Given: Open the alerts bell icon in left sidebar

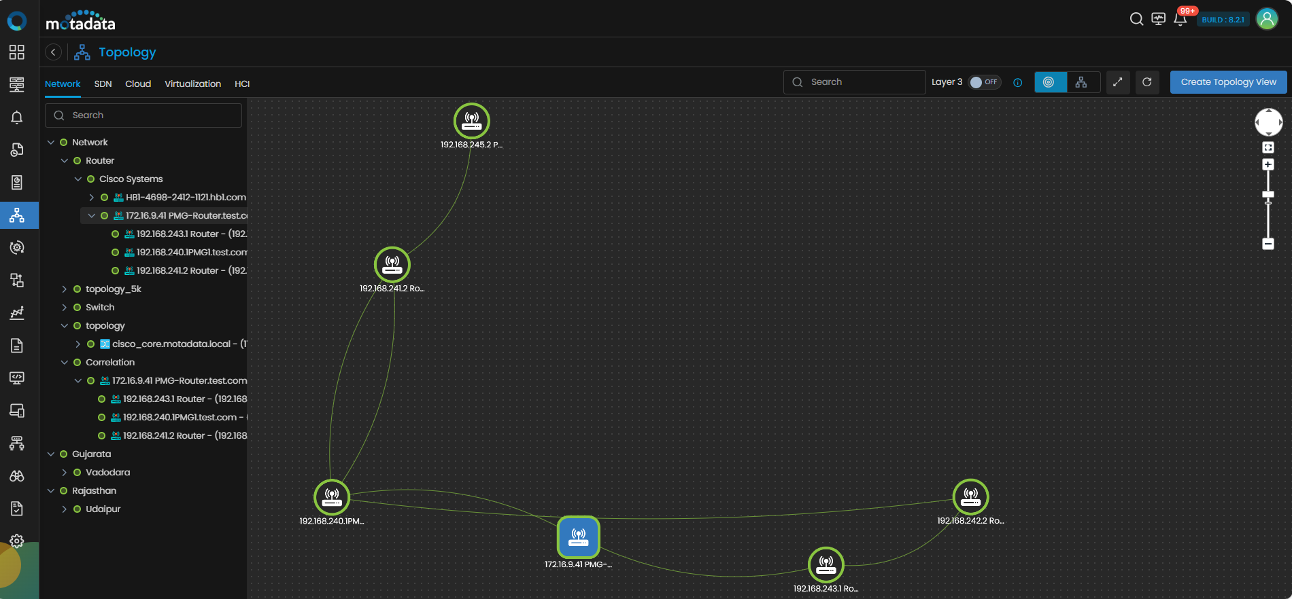Looking at the screenshot, I should tap(17, 117).
